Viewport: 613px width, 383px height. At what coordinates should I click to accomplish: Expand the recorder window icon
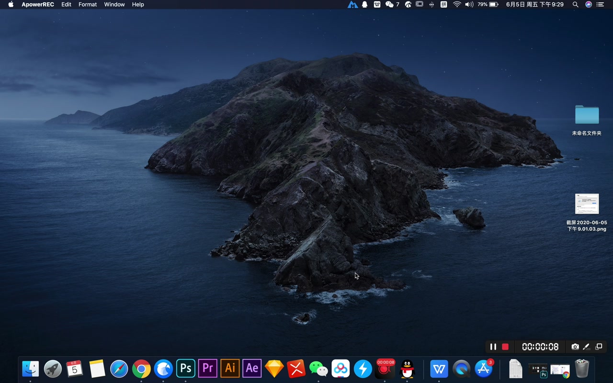click(x=599, y=347)
